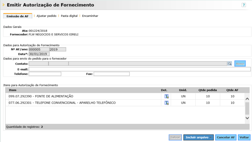
Task: Open details for FONTE DE ALIMENTAÇÃO item
Action: coord(167,96)
